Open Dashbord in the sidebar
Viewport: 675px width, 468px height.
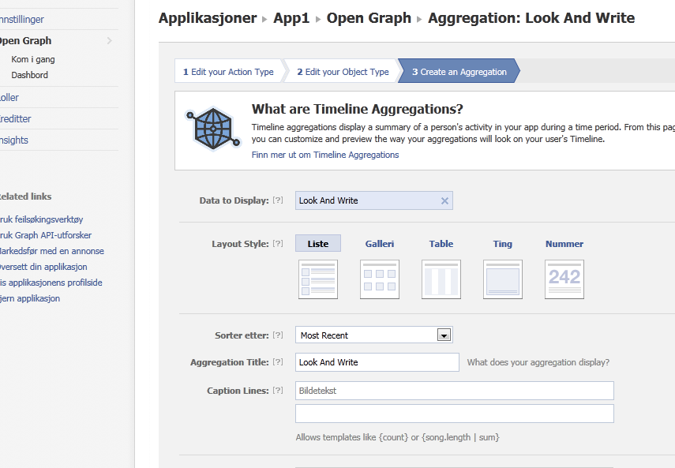29,75
